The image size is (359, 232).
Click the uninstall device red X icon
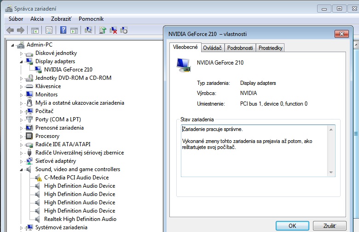(x=113, y=30)
